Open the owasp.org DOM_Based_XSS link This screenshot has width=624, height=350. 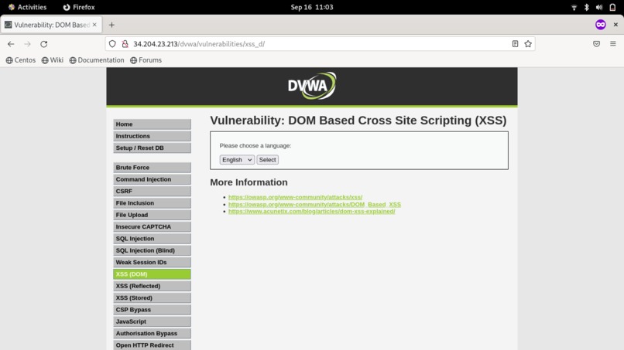tap(314, 204)
